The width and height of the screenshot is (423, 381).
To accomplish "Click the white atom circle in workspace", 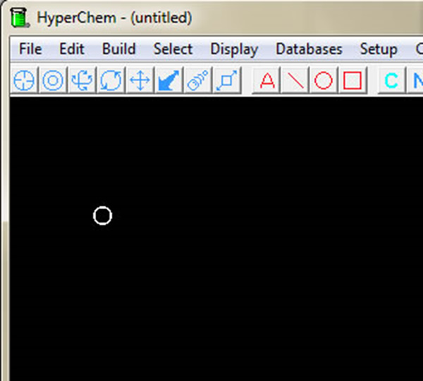I will point(102,216).
